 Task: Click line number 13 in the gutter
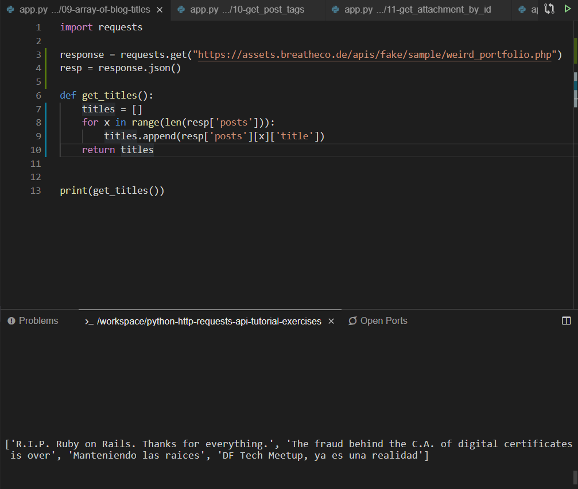36,190
